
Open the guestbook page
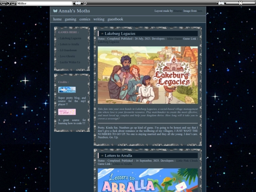(115, 19)
